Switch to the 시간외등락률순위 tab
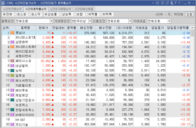 click(36, 9)
